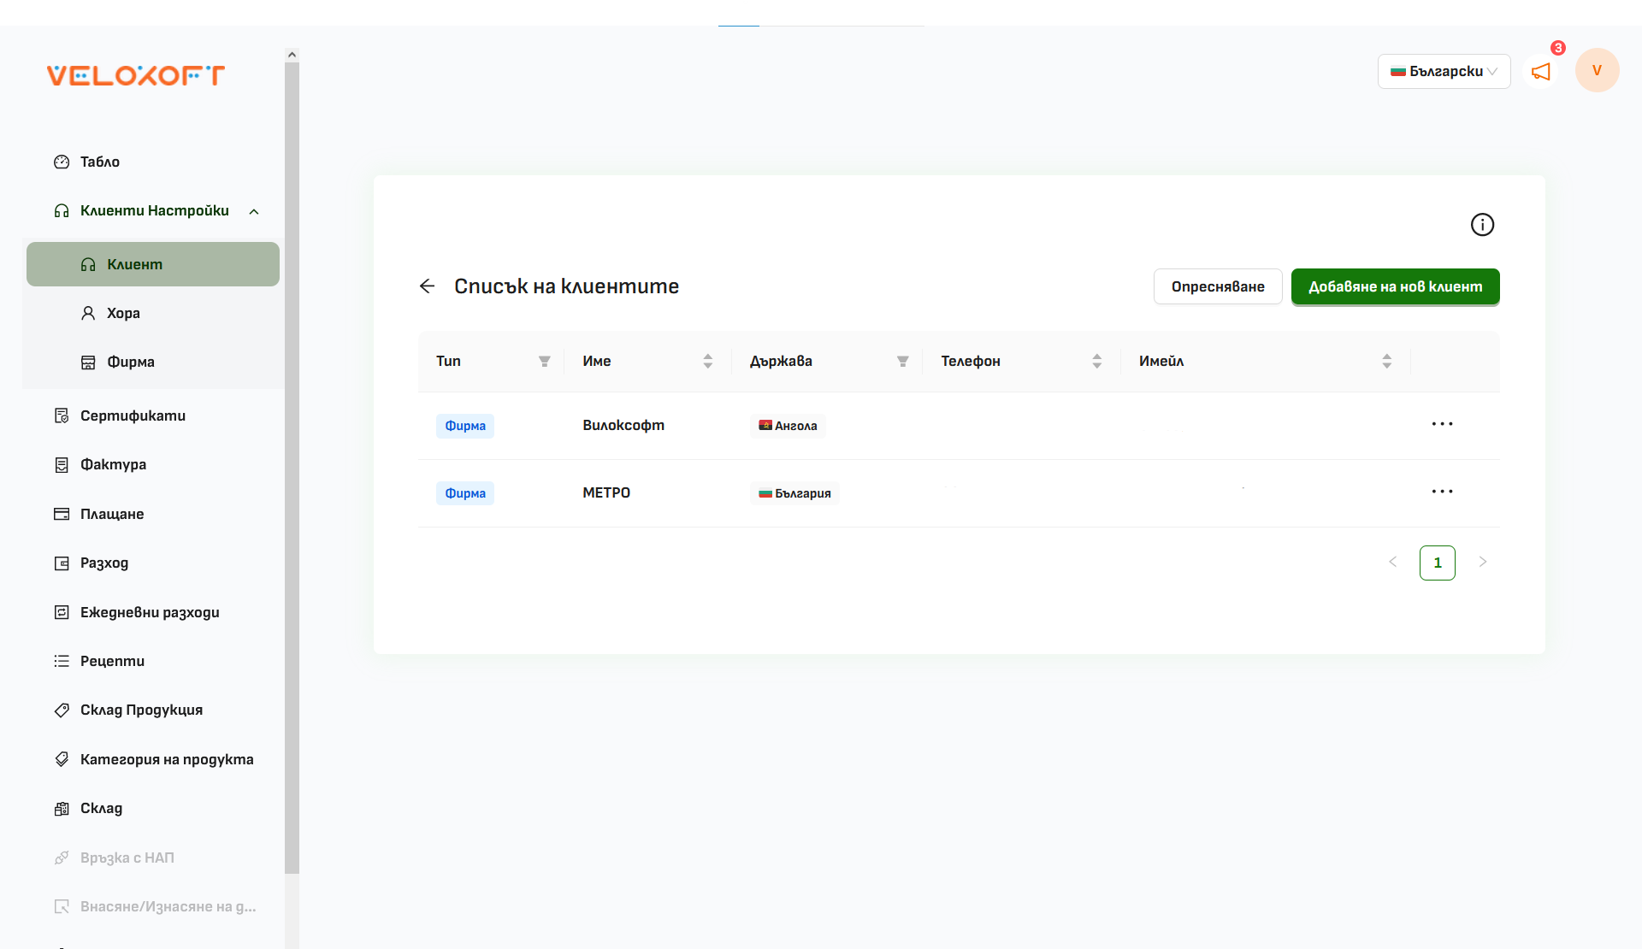Click the notifications megaphone icon with badge
1642x949 pixels.
pos(1541,72)
